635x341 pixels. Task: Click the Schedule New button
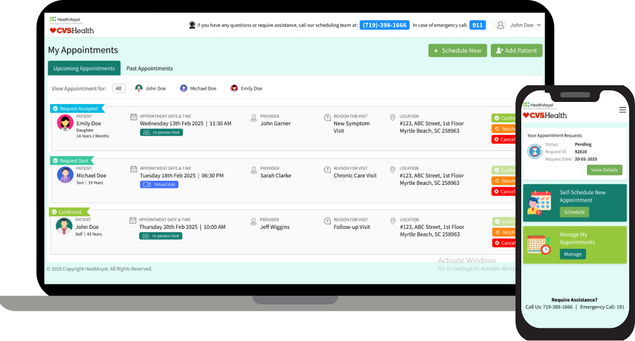[458, 50]
